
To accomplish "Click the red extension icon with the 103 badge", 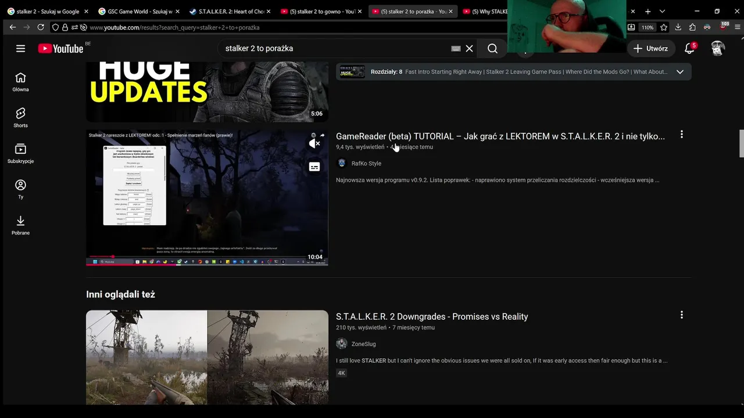I will (x=723, y=27).
